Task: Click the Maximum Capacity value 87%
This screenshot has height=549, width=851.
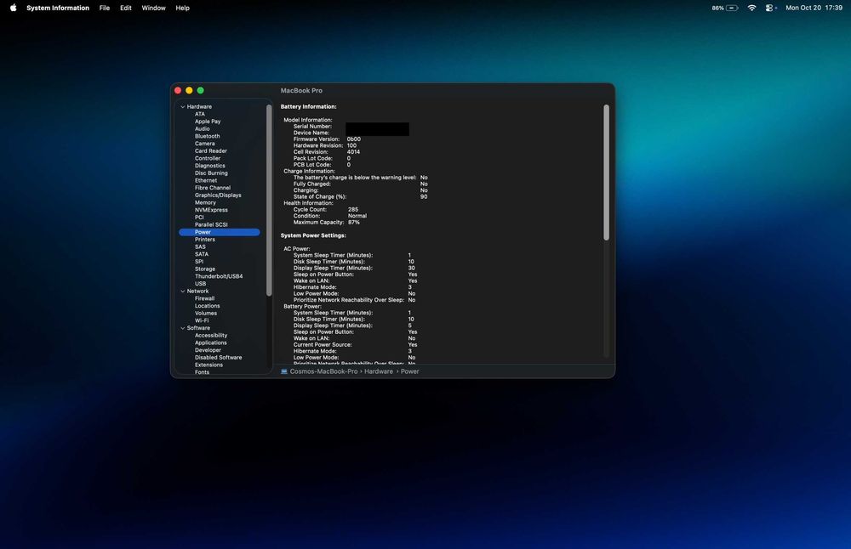Action: [354, 222]
